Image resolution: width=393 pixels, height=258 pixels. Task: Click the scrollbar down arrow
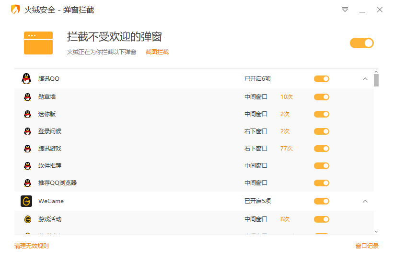coord(376,231)
